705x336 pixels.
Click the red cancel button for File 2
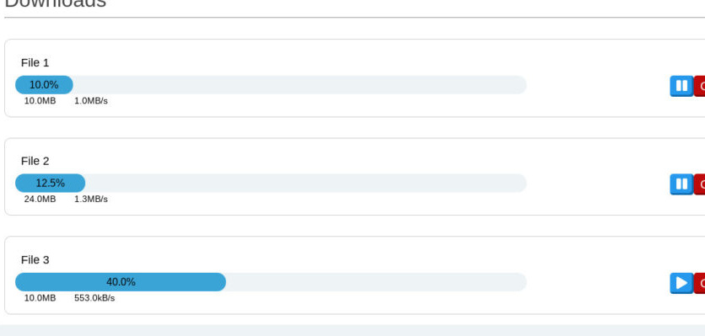(x=700, y=184)
